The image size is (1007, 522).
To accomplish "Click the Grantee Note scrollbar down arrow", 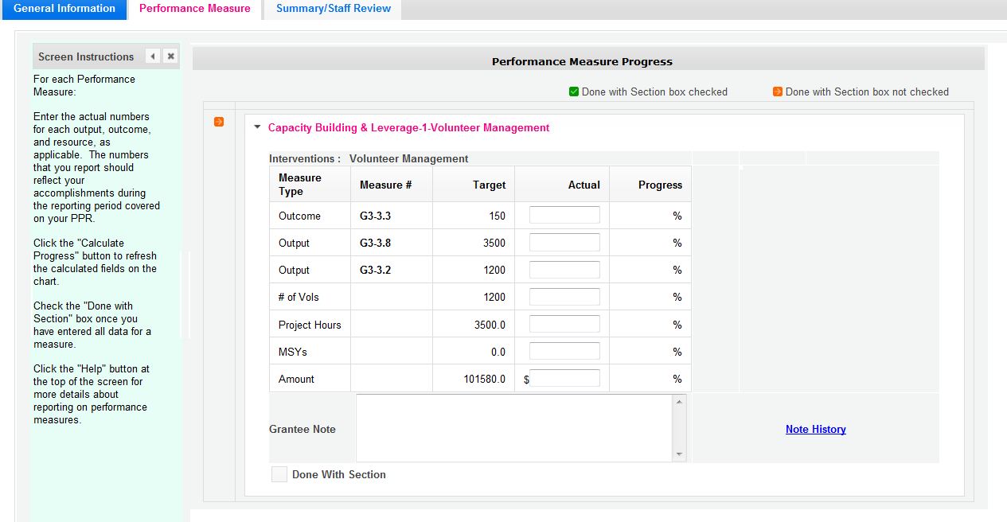I will [x=679, y=454].
